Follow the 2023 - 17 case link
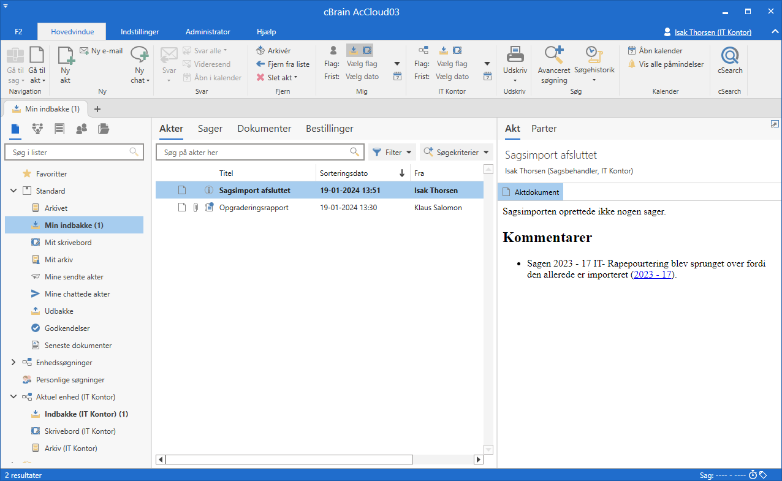 pos(653,275)
